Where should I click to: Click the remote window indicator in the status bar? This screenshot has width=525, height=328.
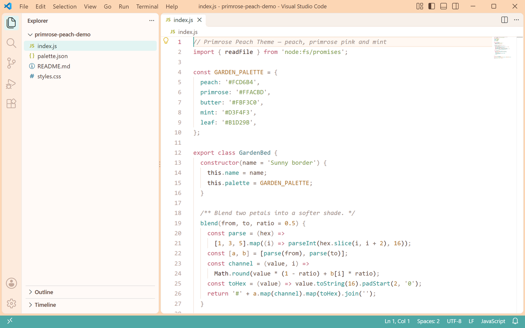click(10, 321)
